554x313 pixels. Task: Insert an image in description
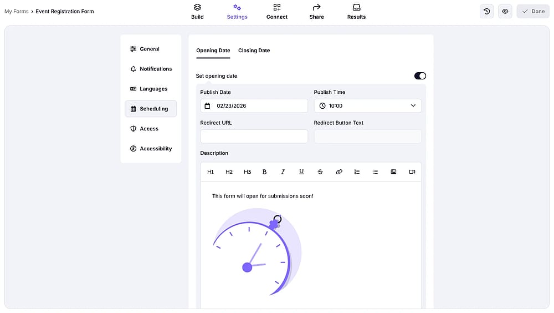point(393,171)
